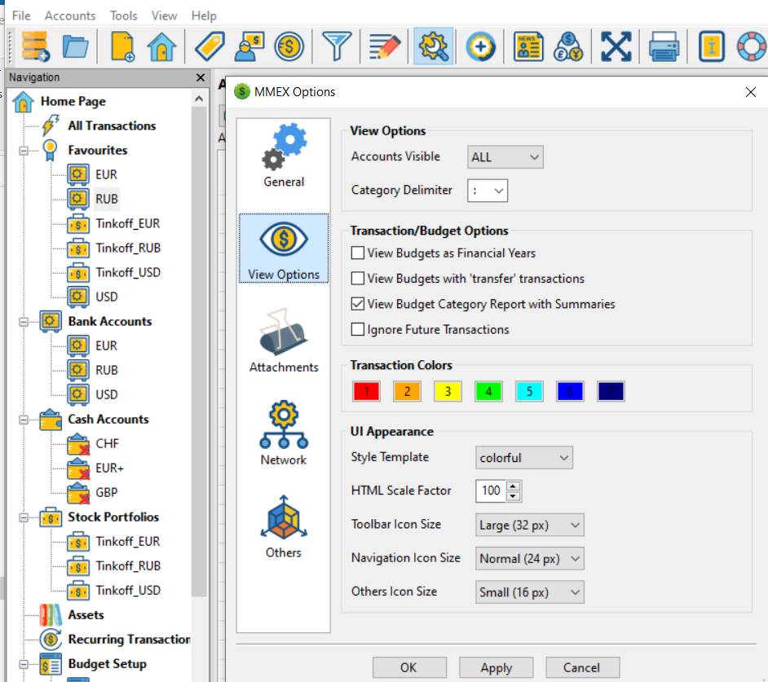Confirm options with OK button

coord(409,668)
